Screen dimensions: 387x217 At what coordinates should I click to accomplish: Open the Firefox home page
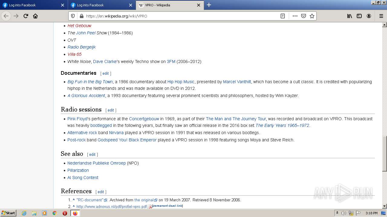[x=35, y=16]
